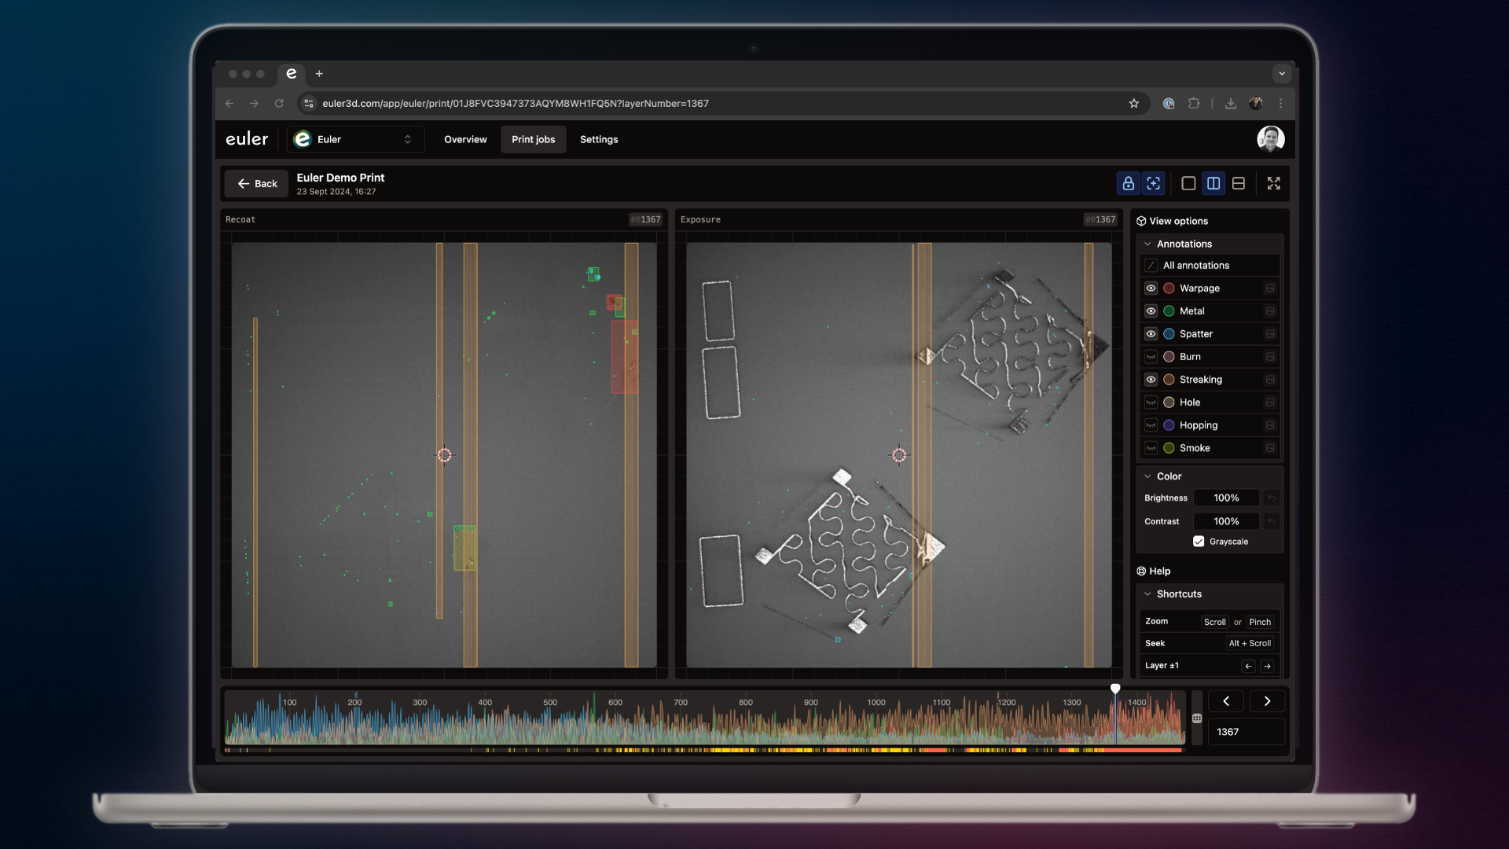Viewport: 1509px width, 849px height.
Task: Bookmark this page with the star icon
Action: [1133, 103]
